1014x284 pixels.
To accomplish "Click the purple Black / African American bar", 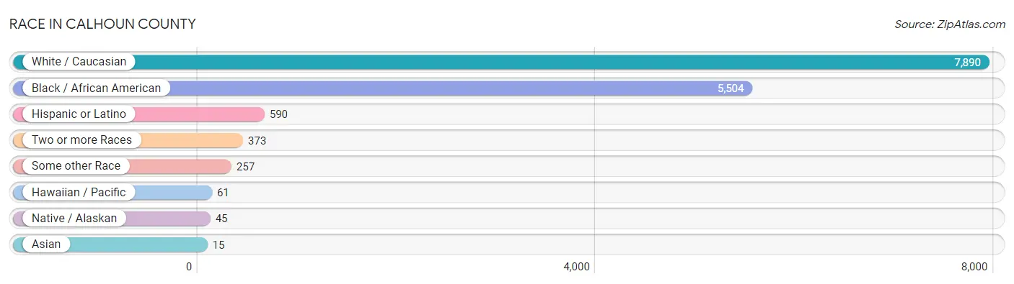I will (x=383, y=88).
